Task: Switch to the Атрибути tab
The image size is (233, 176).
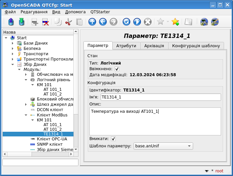Action: (126, 46)
